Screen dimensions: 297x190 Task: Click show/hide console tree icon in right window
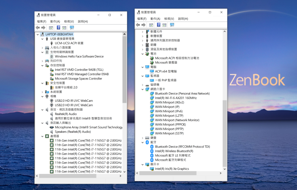151,25
